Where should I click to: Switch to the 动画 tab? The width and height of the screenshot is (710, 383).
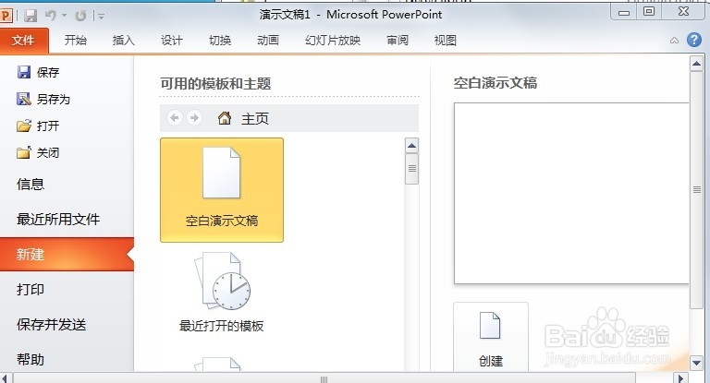click(268, 41)
